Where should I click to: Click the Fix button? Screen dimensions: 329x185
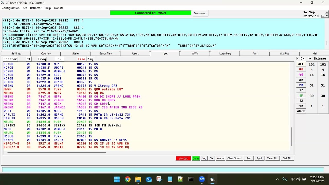point(211,158)
